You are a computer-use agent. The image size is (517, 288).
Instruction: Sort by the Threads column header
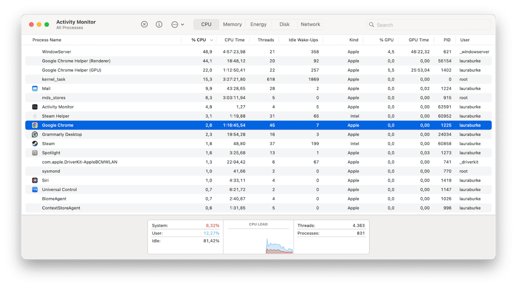tap(265, 40)
